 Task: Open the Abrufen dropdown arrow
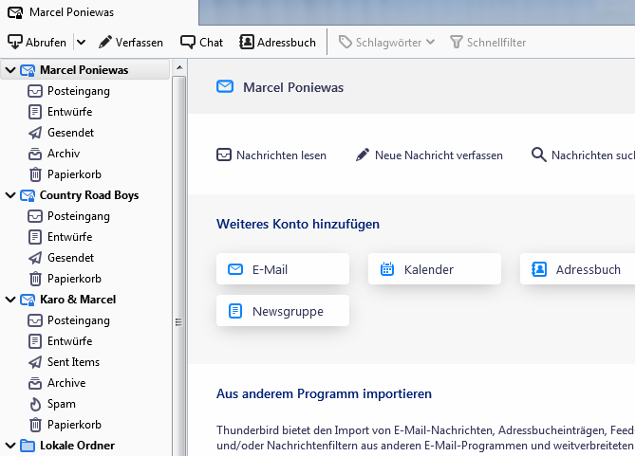[81, 42]
